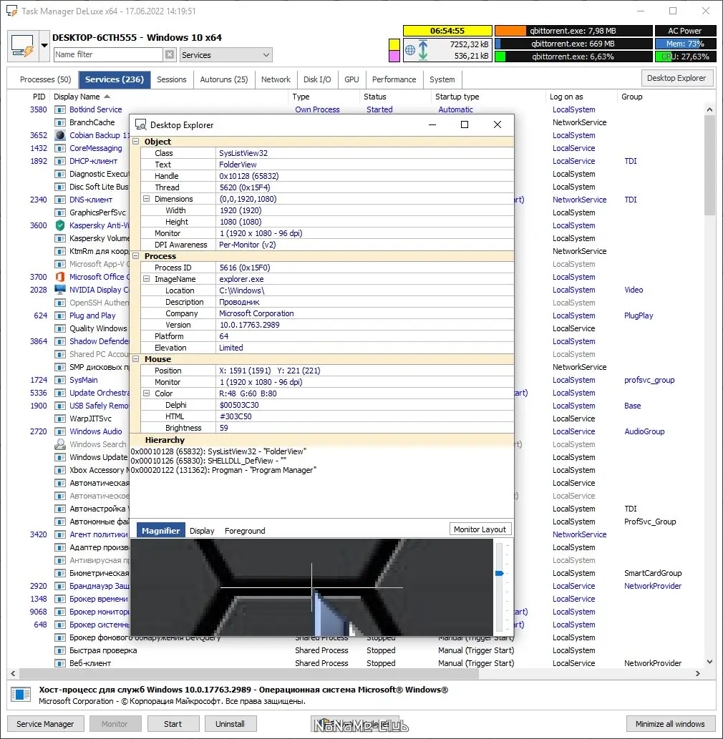The height and width of the screenshot is (739, 723).
Task: Collapse the Process section
Action: (x=136, y=256)
